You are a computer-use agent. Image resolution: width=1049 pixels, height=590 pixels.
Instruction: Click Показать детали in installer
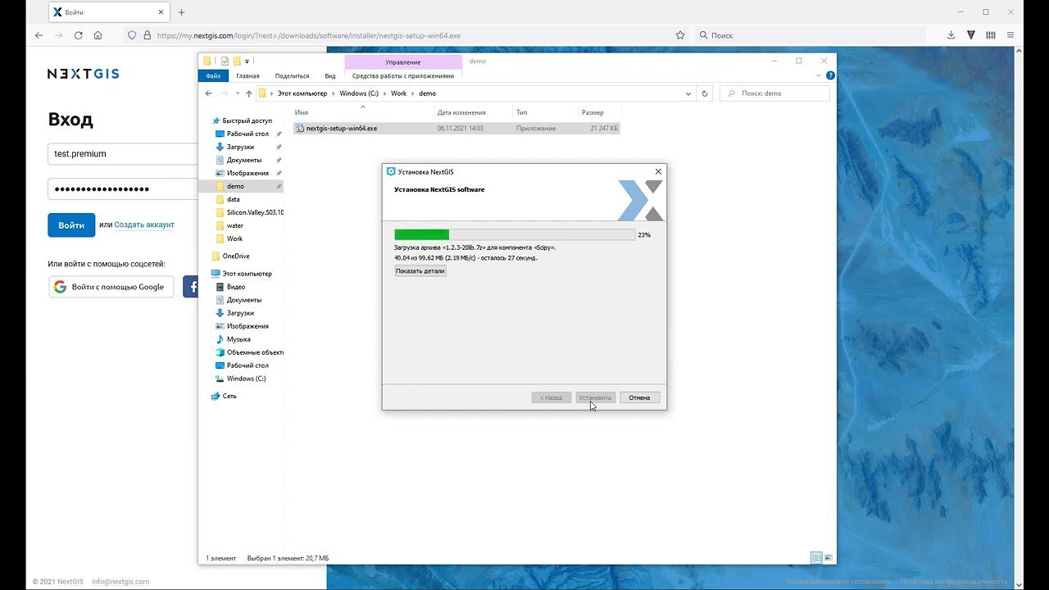tap(420, 270)
